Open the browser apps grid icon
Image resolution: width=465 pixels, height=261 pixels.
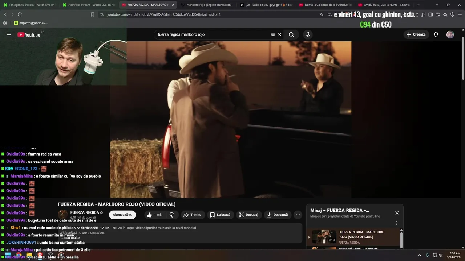(x=5, y=23)
